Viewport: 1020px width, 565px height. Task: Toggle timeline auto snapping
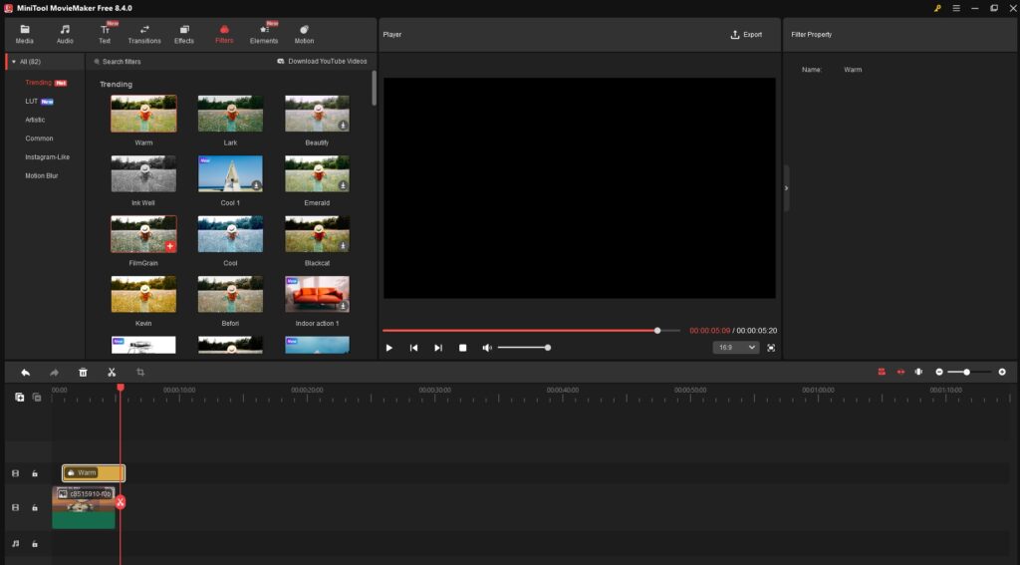click(x=882, y=372)
